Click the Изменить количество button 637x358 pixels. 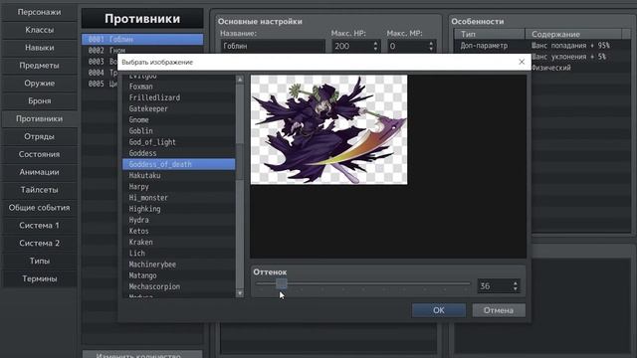142,354
